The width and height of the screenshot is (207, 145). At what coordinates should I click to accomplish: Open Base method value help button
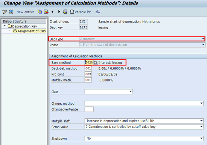pos(96,62)
